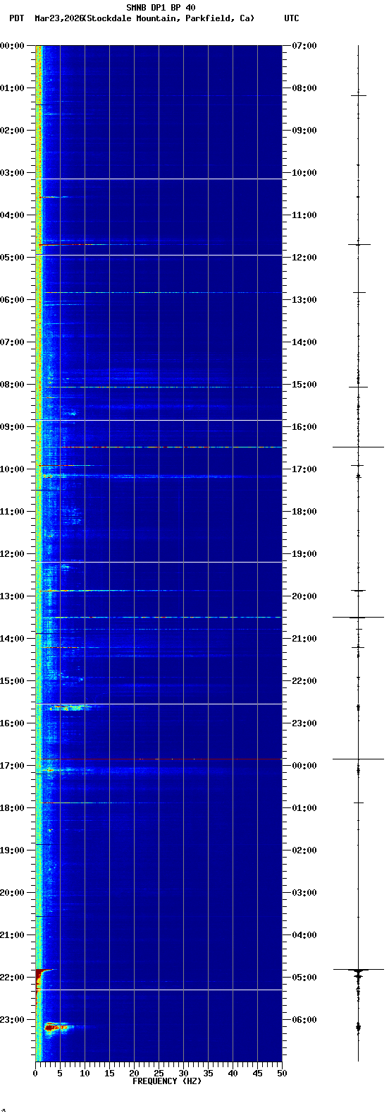Screen dimensions: 389x1118
Task: Click the UTC time label "05:00"
Action: click(x=304, y=978)
